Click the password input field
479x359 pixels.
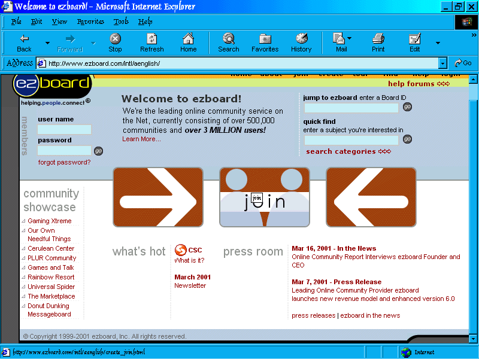point(64,151)
